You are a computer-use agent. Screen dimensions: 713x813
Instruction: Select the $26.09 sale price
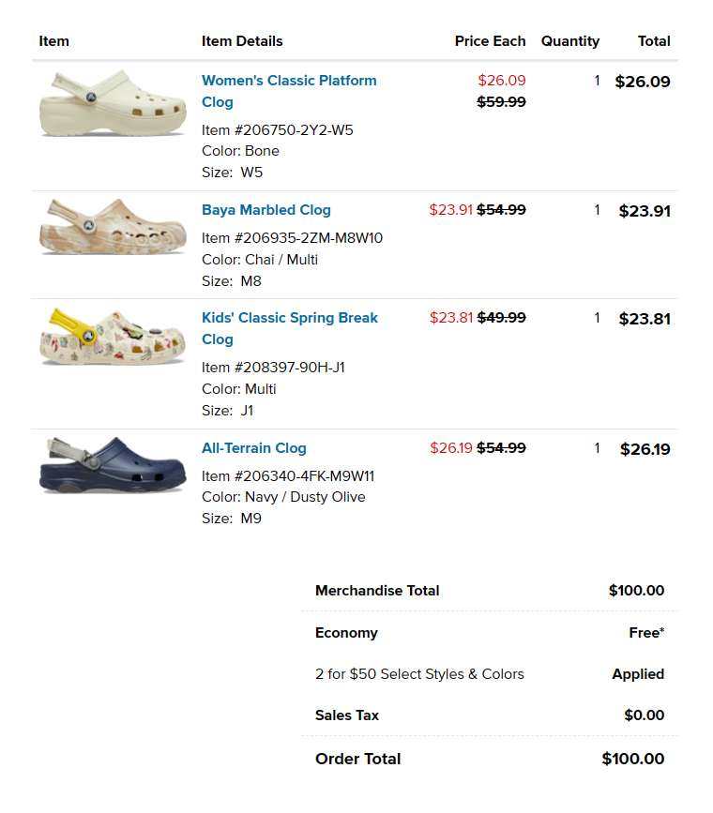point(502,81)
